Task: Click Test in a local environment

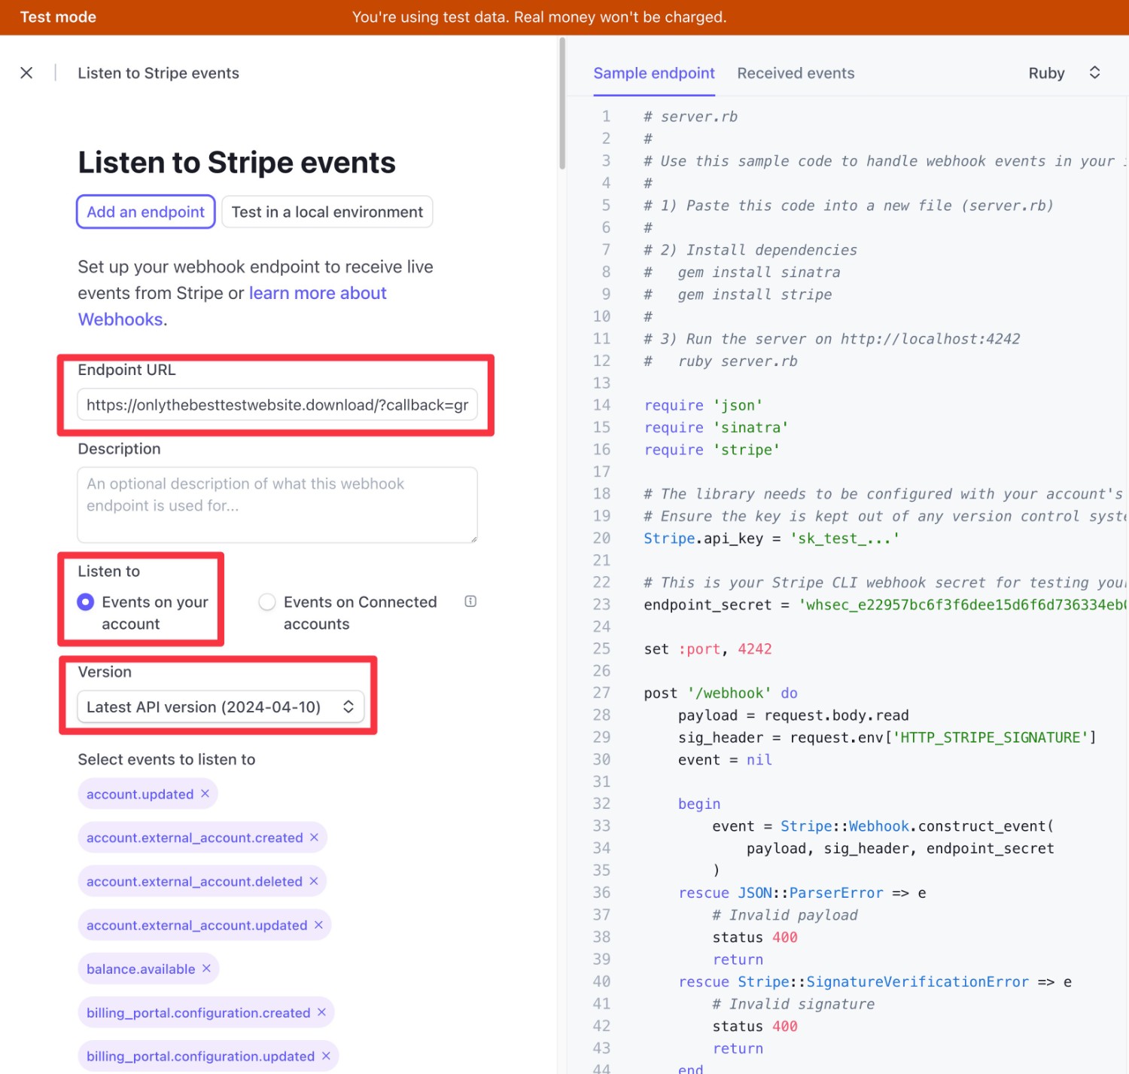Action: click(327, 212)
